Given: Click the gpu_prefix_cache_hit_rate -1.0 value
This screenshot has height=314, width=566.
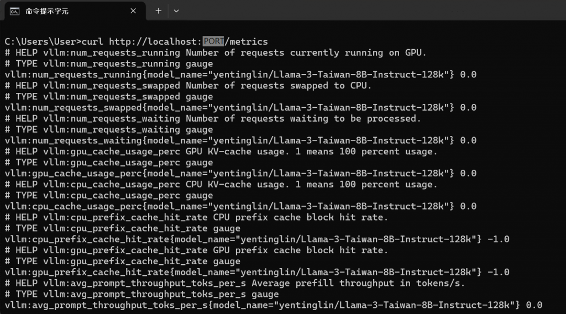Looking at the screenshot, I should coord(498,272).
